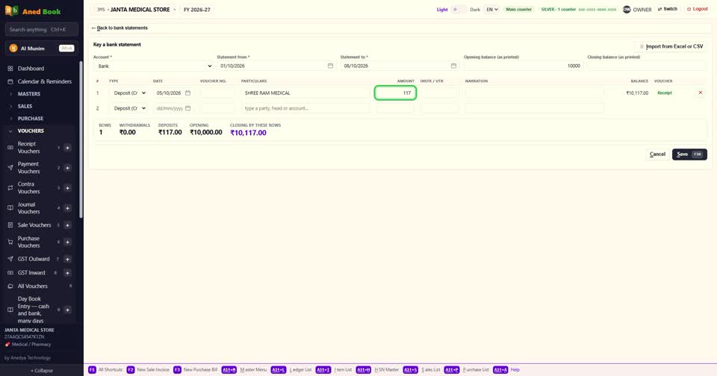The image size is (717, 376).
Task: Focus the row 1 Amount field 117
Action: [x=395, y=93]
